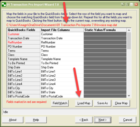Proceed with the Next button

(102, 120)
